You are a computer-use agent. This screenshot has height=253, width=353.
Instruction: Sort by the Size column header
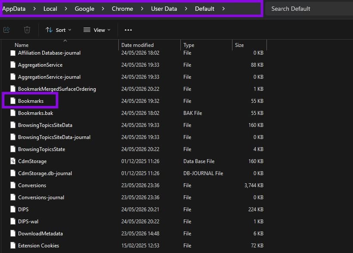pos(239,45)
